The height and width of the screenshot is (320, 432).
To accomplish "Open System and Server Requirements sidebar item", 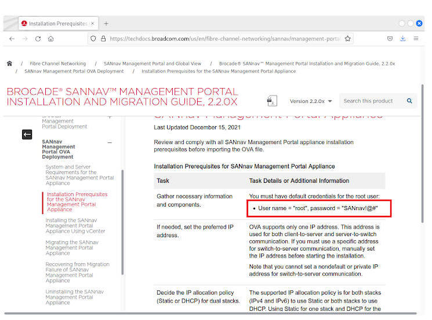I will (x=79, y=175).
